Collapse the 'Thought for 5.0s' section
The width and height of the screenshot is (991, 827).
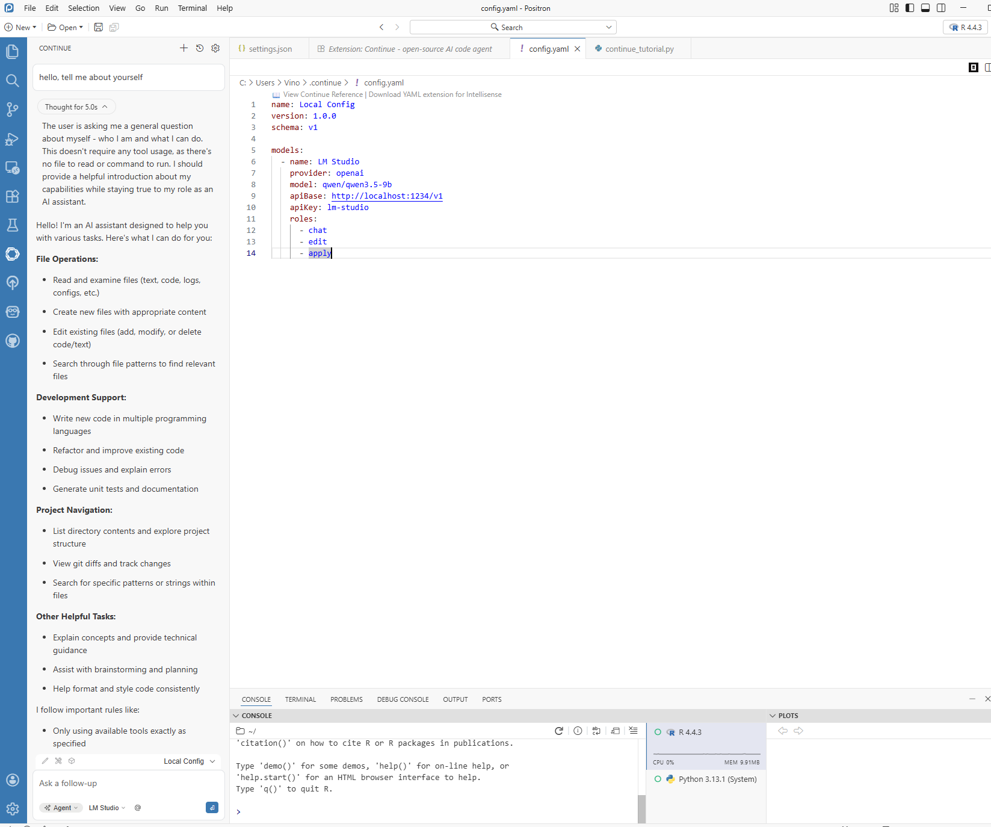point(76,107)
